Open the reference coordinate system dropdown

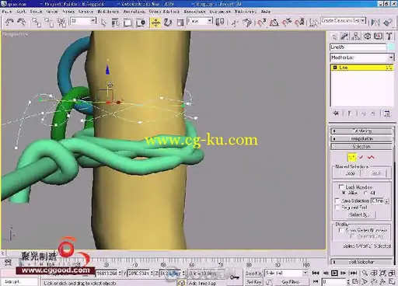coord(200,21)
